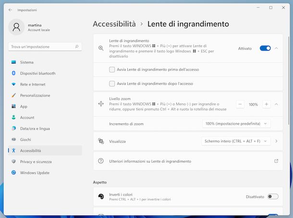Click the Sistema monitor icon
This screenshot has width=293, height=218.
coord(13,62)
